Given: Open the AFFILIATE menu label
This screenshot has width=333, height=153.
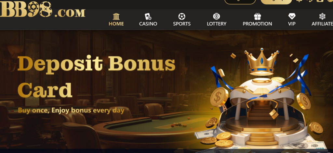Looking at the screenshot, I should point(322,24).
